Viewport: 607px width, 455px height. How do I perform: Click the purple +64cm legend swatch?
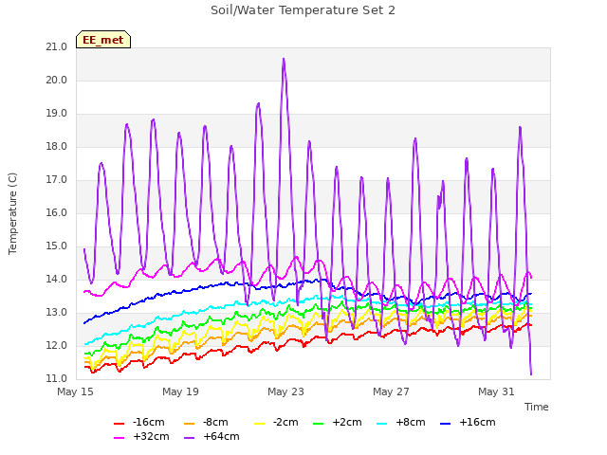(190, 438)
